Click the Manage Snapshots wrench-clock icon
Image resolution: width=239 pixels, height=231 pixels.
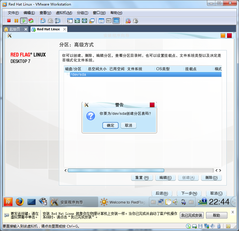58,21
